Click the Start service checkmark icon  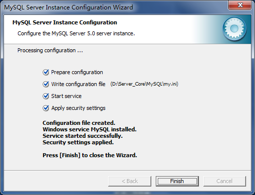point(46,96)
